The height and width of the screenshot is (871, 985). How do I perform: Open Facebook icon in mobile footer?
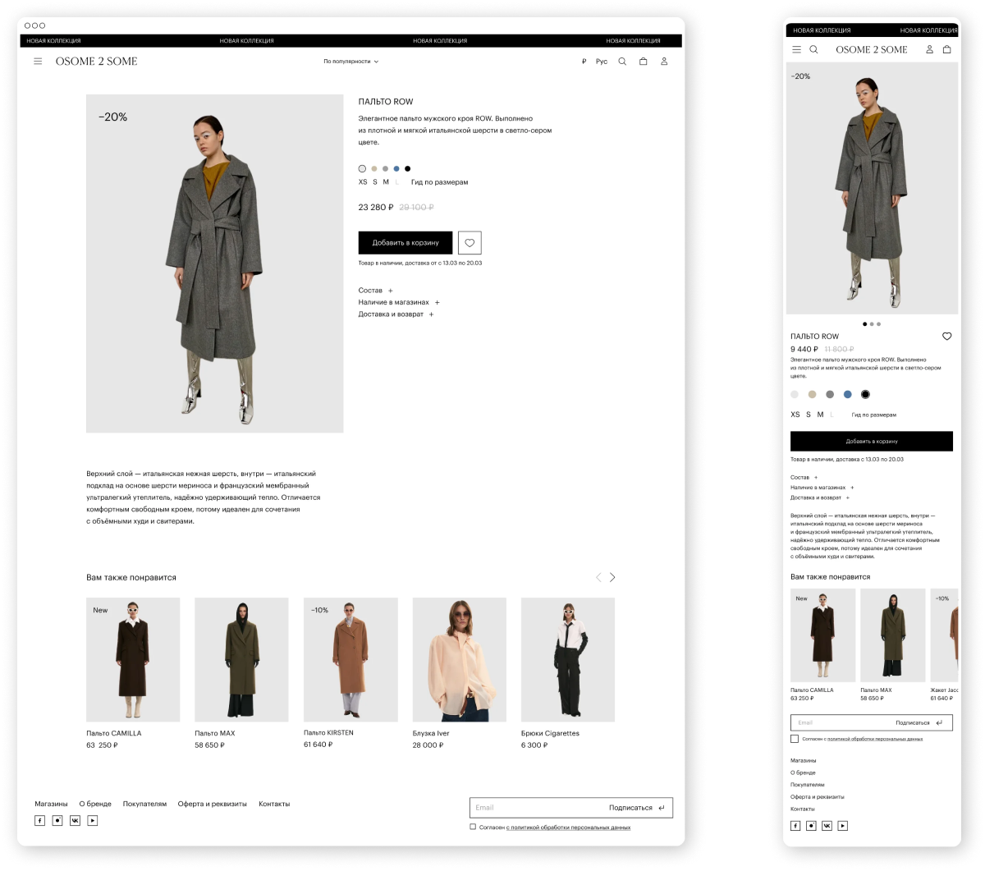point(795,826)
